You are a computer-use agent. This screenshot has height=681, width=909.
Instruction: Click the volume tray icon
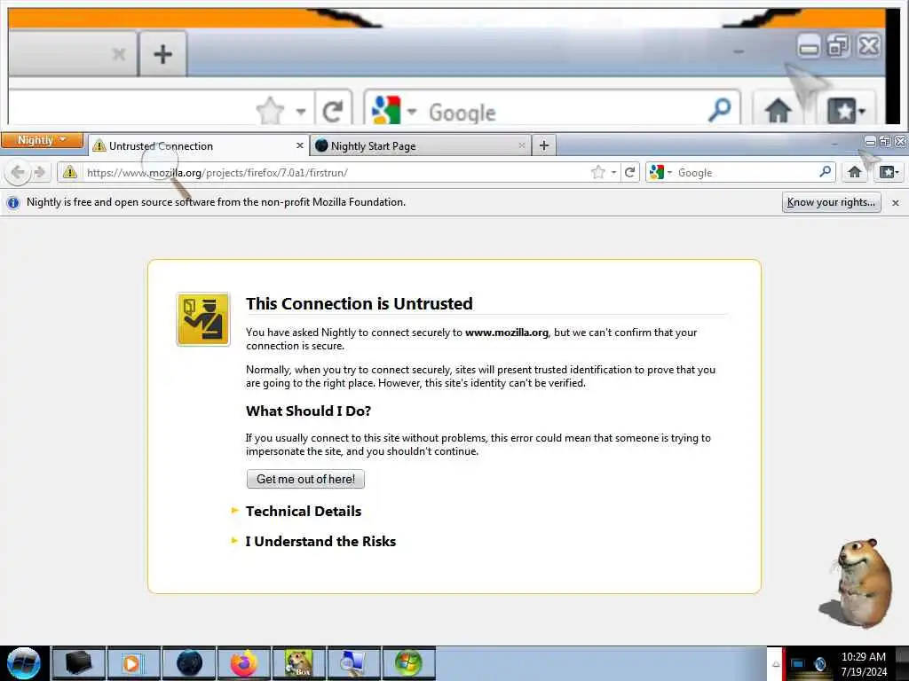tap(819, 663)
